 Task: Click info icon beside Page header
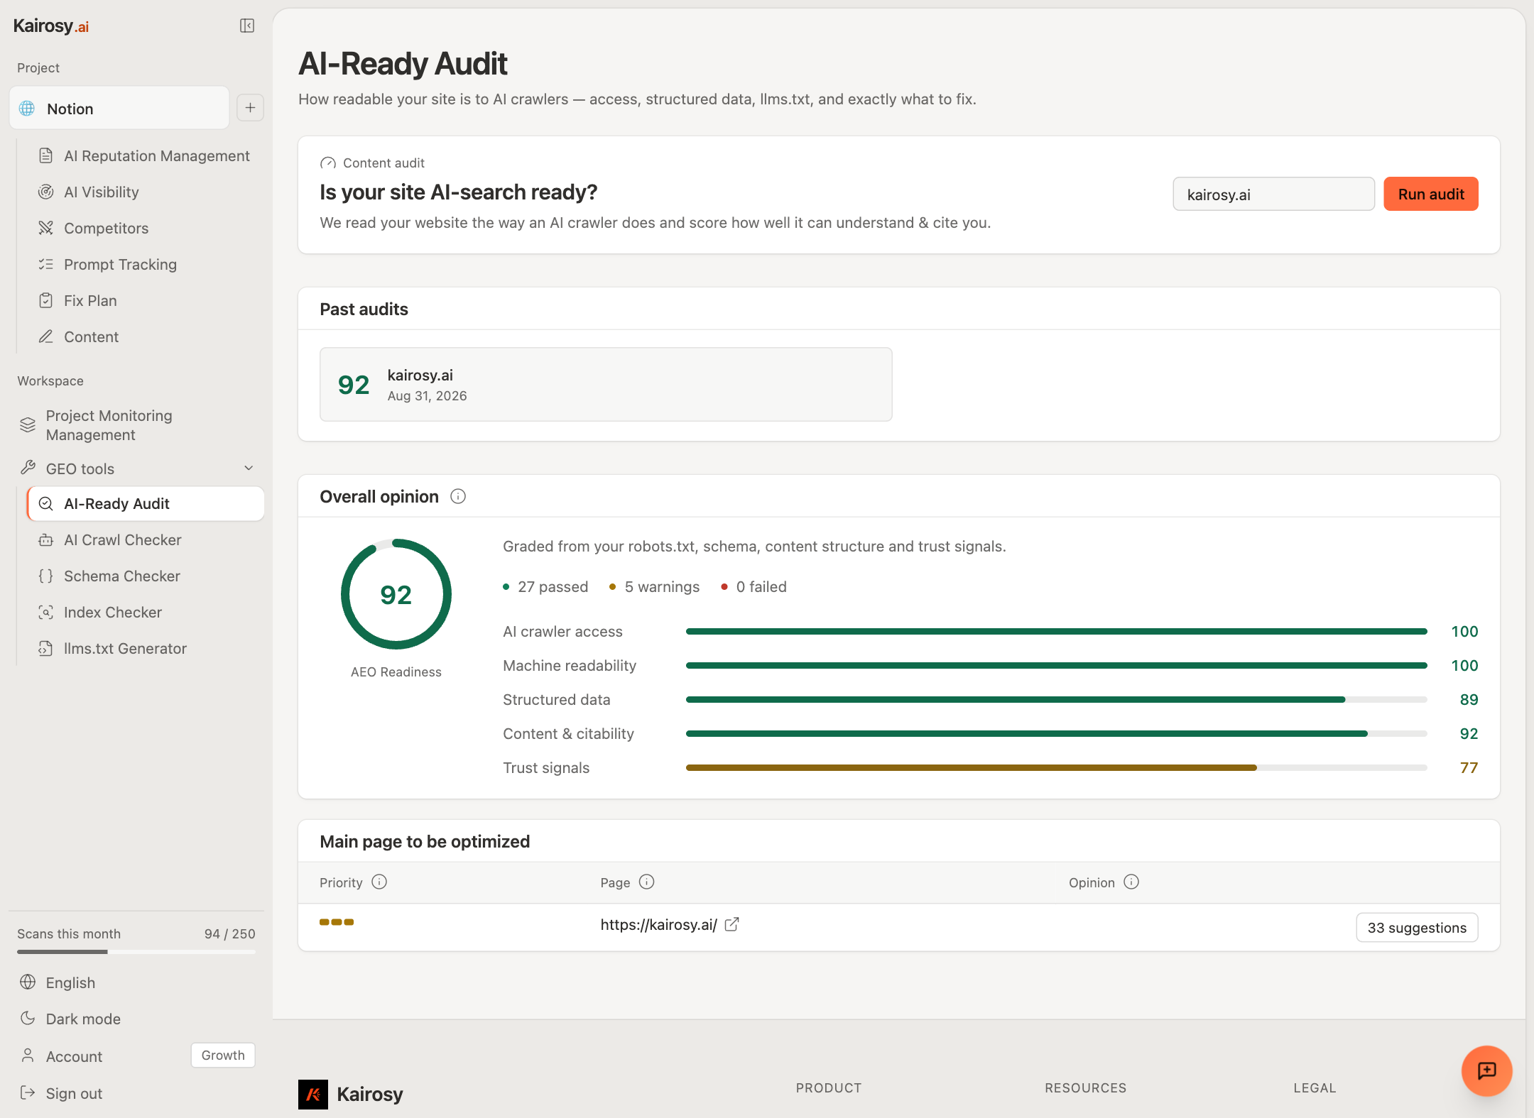click(646, 882)
